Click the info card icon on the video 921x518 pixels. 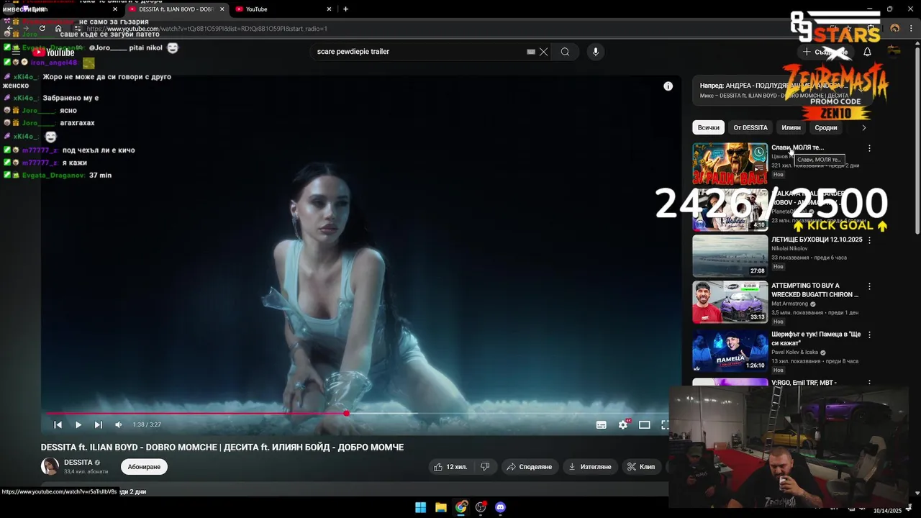point(668,86)
